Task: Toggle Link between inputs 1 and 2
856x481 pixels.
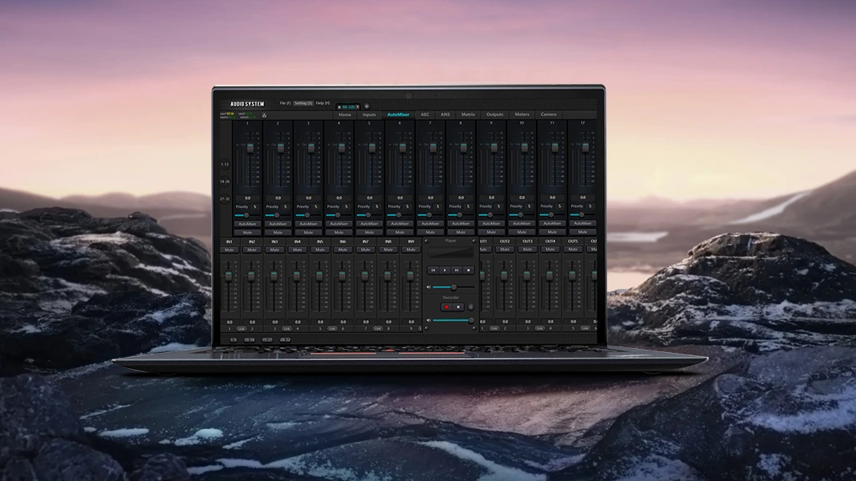Action: click(x=241, y=329)
